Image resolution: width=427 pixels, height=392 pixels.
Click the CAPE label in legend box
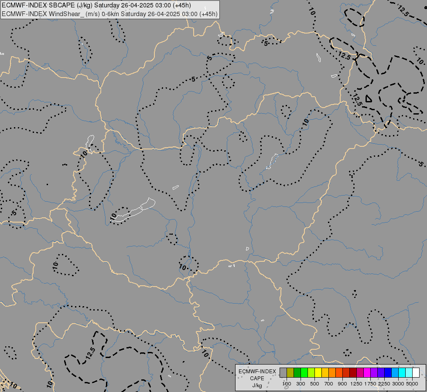coord(257,378)
